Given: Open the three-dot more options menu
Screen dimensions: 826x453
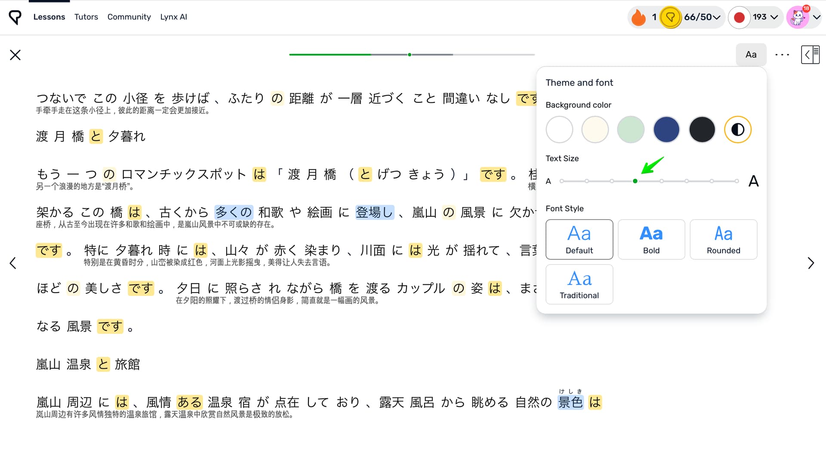Looking at the screenshot, I should 782,55.
